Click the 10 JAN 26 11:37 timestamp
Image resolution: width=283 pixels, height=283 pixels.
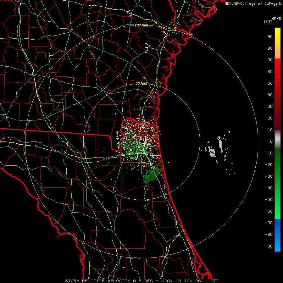(197, 281)
